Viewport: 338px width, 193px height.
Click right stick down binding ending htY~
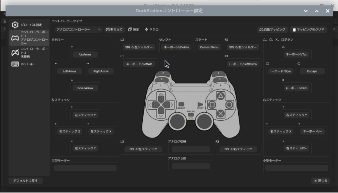296,148
